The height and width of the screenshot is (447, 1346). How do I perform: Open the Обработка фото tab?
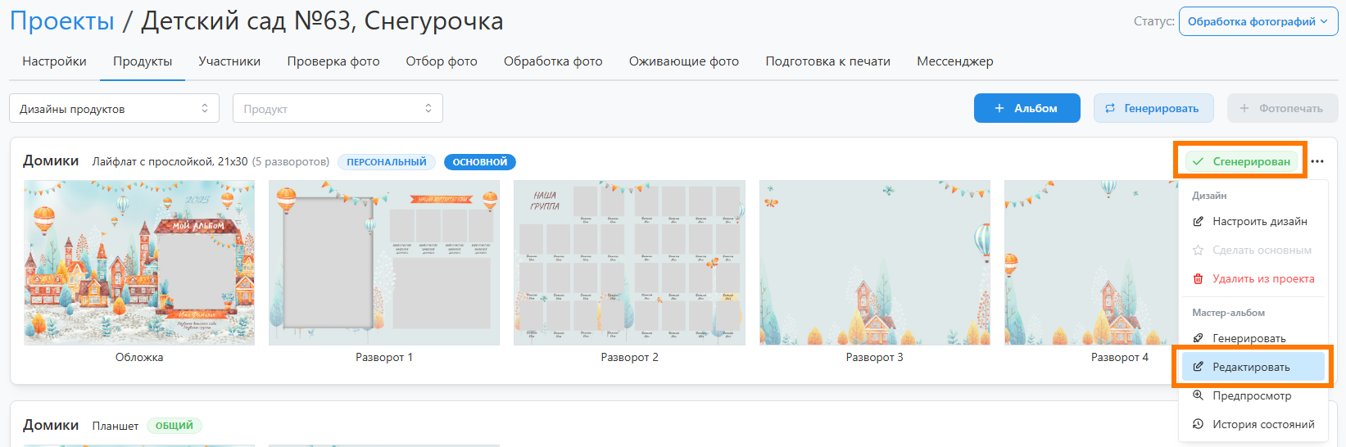[553, 61]
